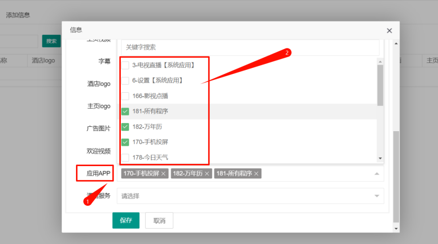Click the 170-手机投屏 selected tag text
Viewport: 438px width, 244px height.
141,174
